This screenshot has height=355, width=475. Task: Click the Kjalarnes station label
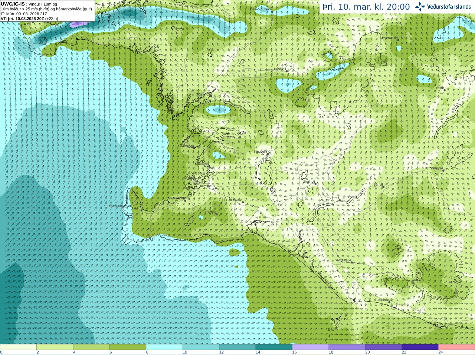click(202, 163)
